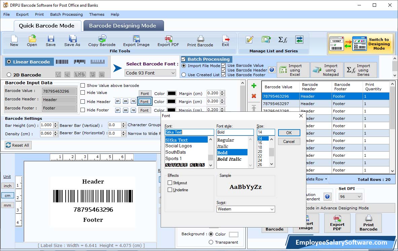The width and height of the screenshot is (398, 251).
Task: Enable Strikeout effect in Font dialog
Action: 170,183
